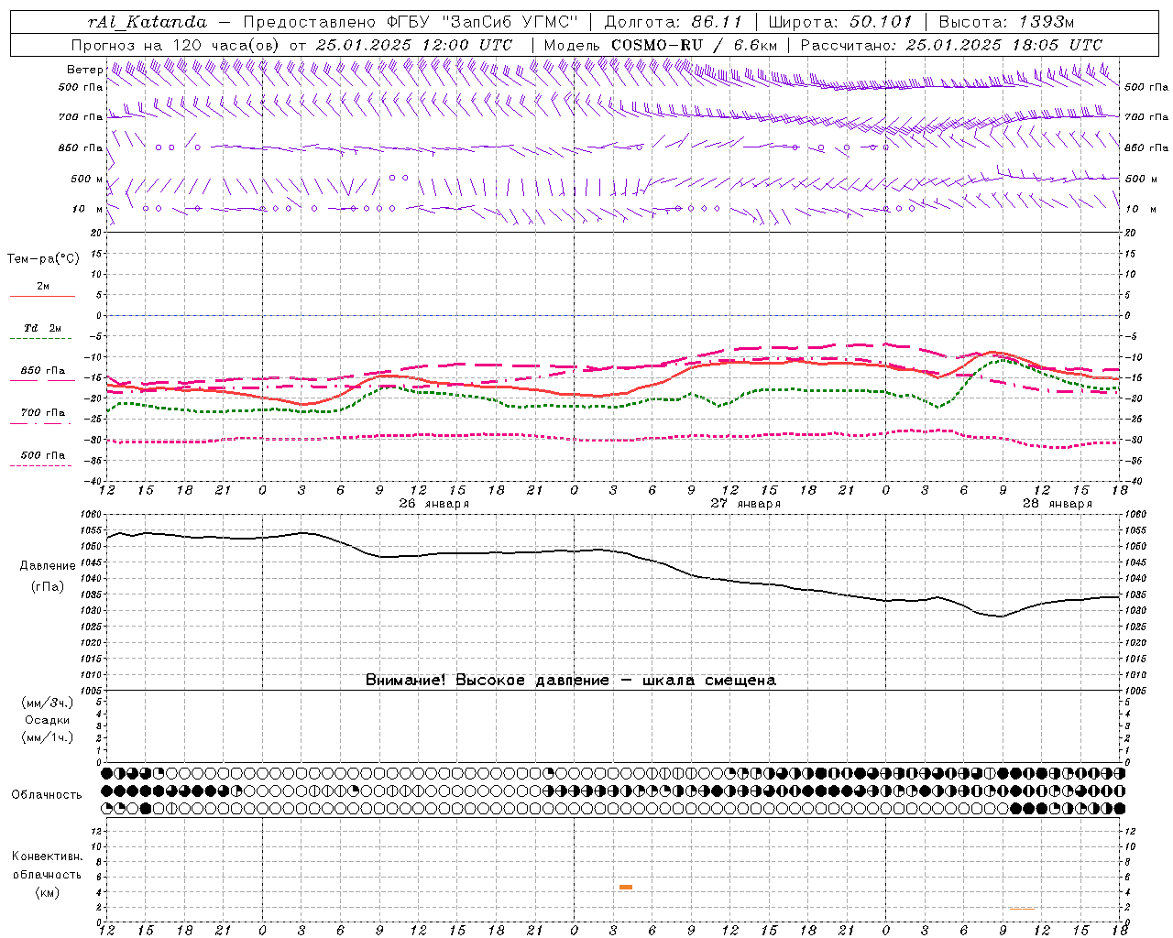Click the -40 value on right temperature axis

coord(1133,481)
